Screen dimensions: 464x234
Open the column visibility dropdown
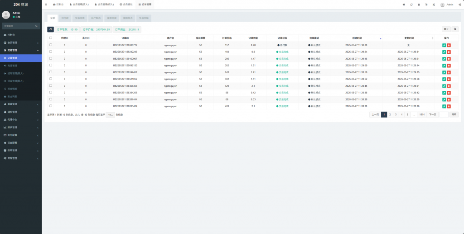click(446, 29)
